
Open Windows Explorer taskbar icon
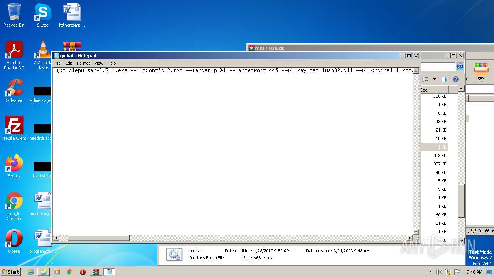pos(44,272)
